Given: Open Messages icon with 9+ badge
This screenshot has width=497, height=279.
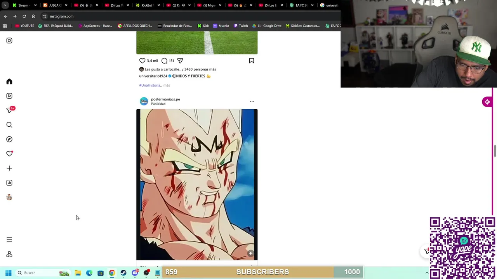Looking at the screenshot, I should (9, 110).
